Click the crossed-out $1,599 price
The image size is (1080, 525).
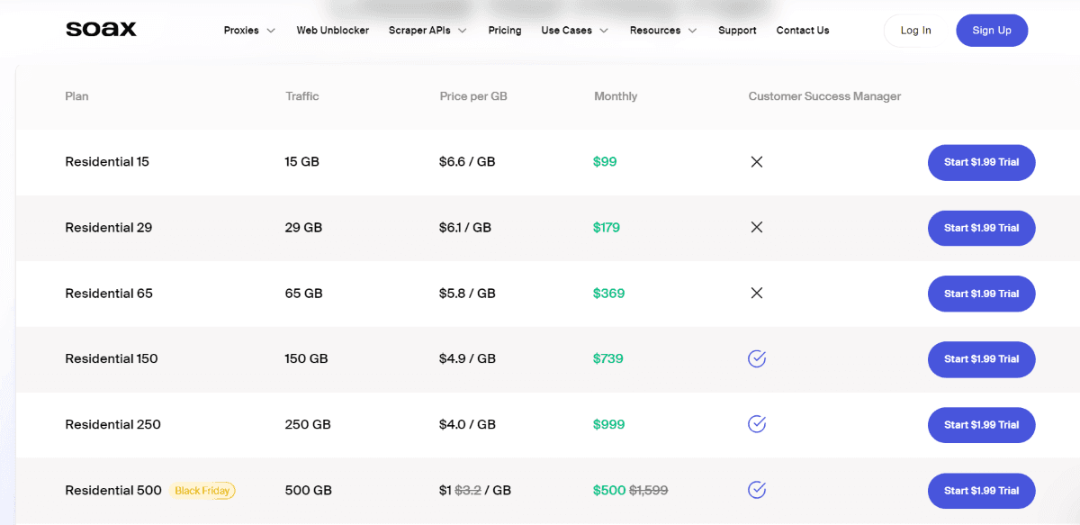648,490
